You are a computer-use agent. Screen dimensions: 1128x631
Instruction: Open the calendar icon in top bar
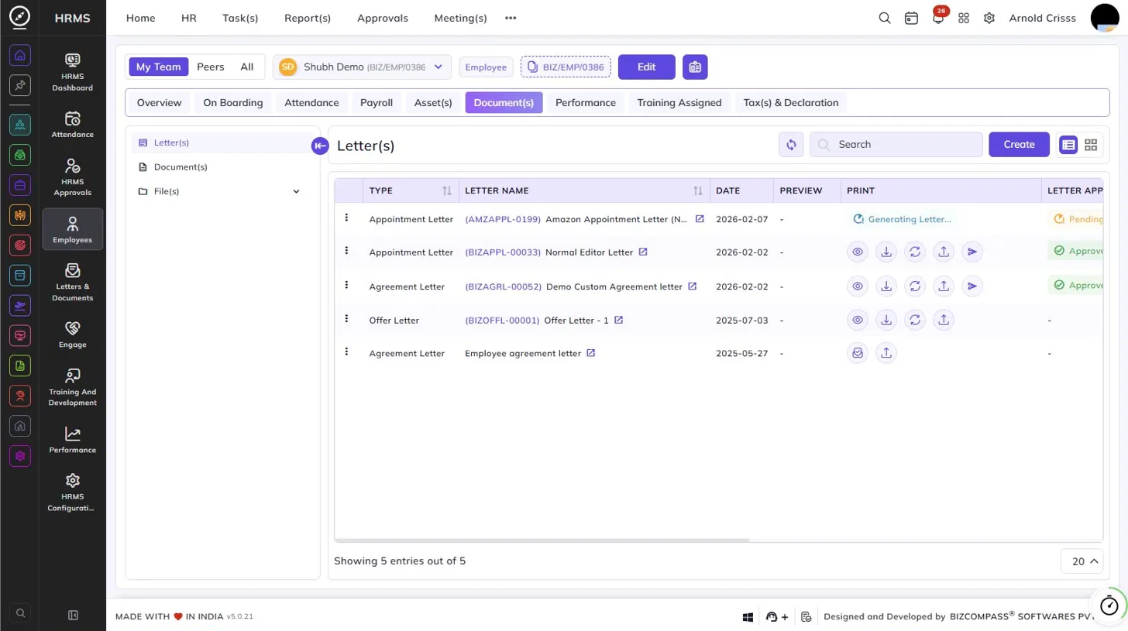point(911,18)
